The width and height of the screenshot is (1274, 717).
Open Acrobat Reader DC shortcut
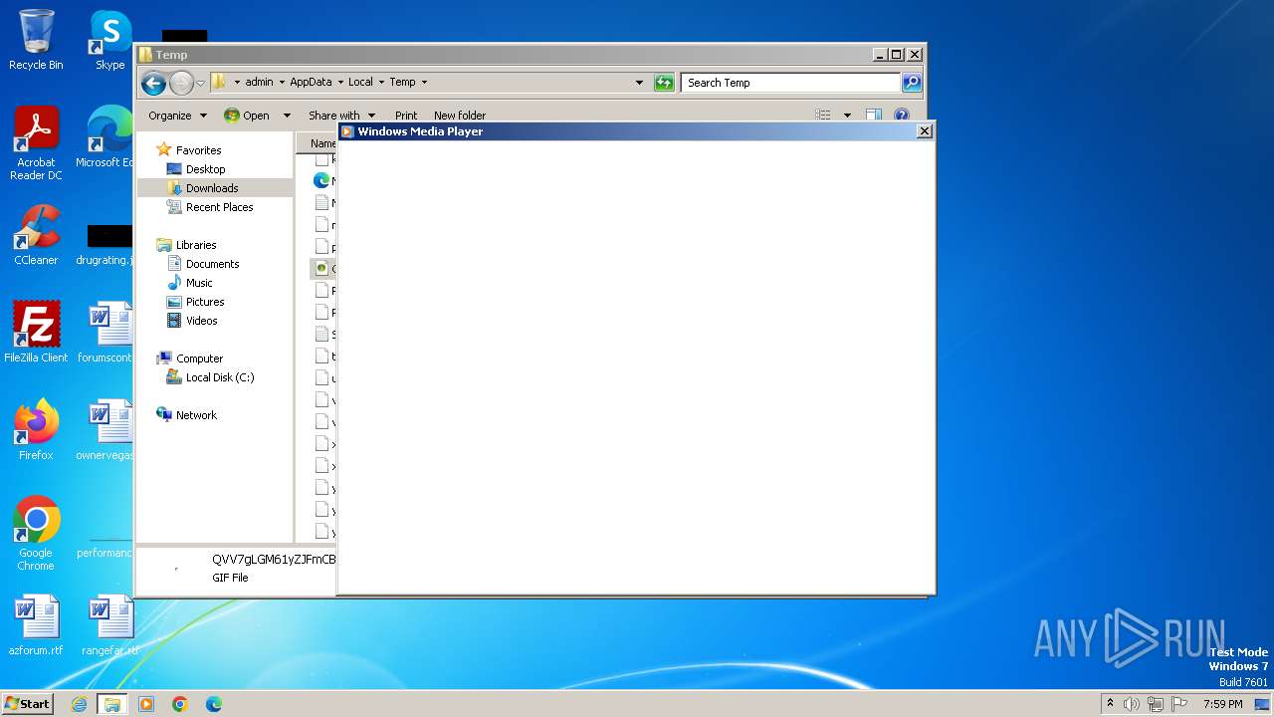36,144
